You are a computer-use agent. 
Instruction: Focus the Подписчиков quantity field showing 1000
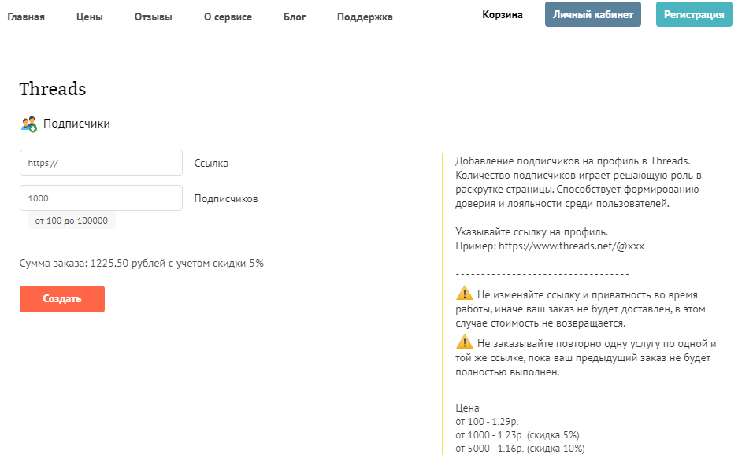(x=101, y=198)
